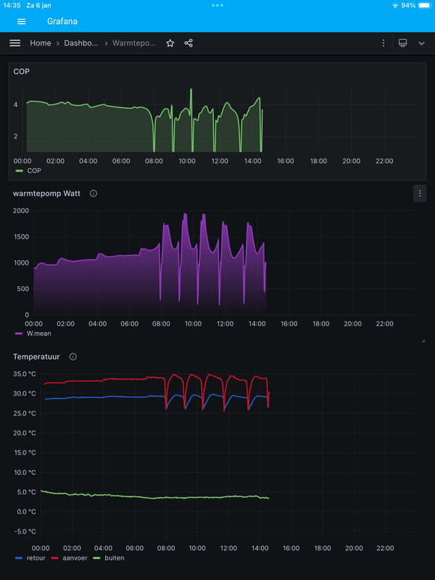Switch view mode with the monitor icon
The width and height of the screenshot is (435, 580).
[403, 43]
